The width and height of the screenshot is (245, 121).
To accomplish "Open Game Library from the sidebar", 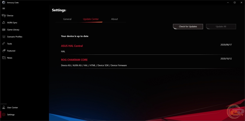I will (13, 30).
